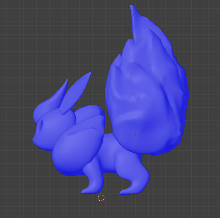Click the green axis line left of cursor

pos(47,198)
